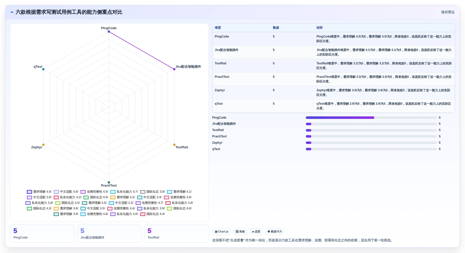Click the teal swatch for 中文适配 3.4/
Screen dimensions: 465x253
pyautogui.click(x=140, y=197)
